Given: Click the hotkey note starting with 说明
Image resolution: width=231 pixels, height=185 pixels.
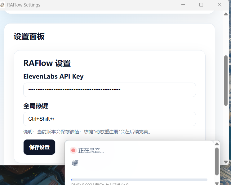Looking at the screenshot, I should (x=87, y=132).
